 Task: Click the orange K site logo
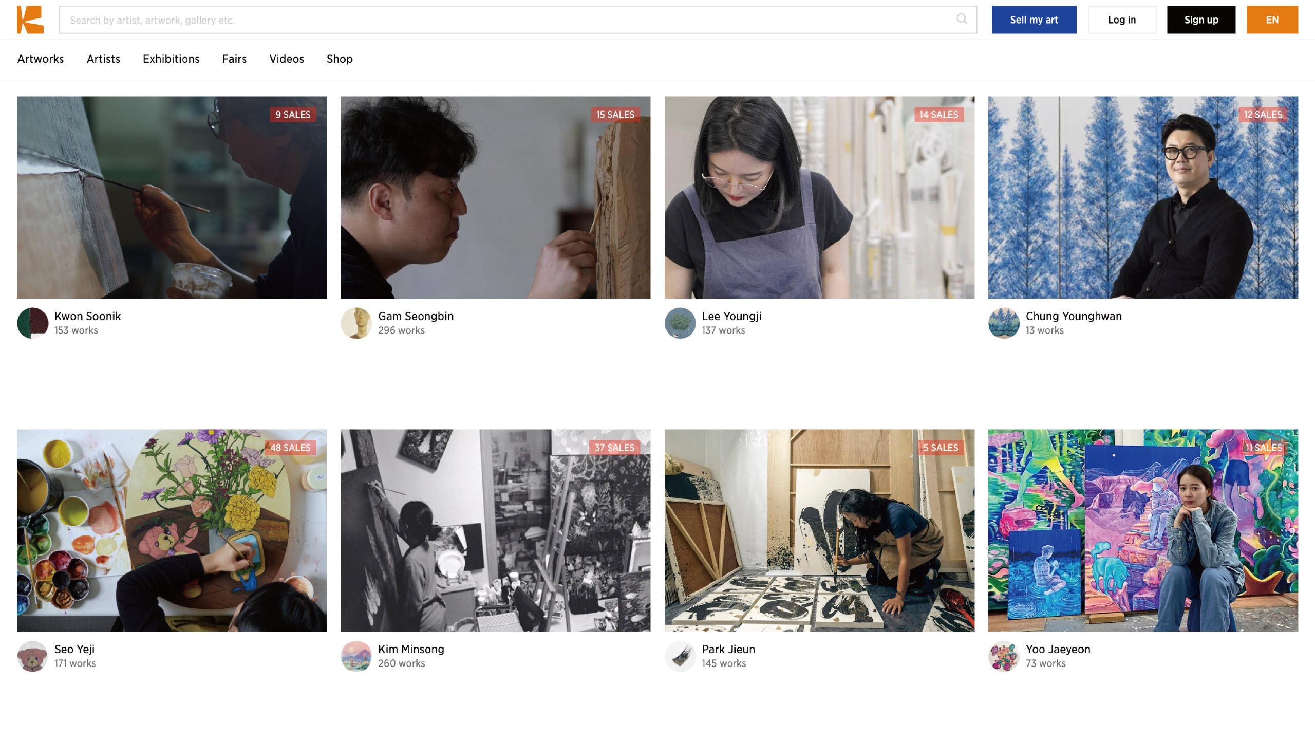(30, 20)
